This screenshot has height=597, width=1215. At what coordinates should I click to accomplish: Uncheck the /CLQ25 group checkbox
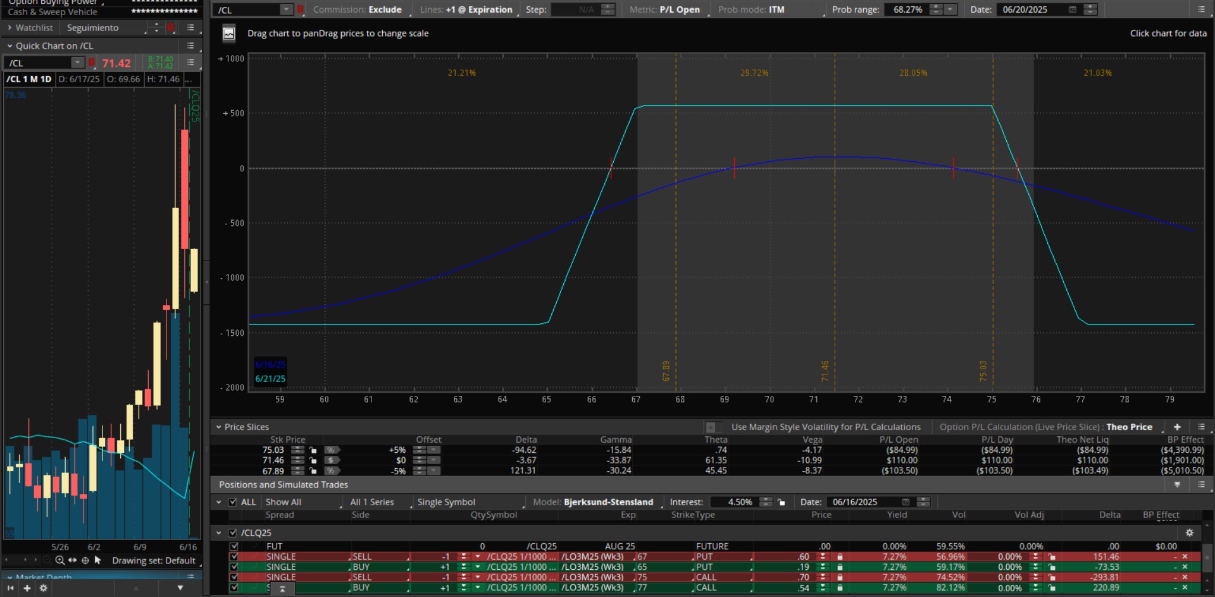coord(232,533)
